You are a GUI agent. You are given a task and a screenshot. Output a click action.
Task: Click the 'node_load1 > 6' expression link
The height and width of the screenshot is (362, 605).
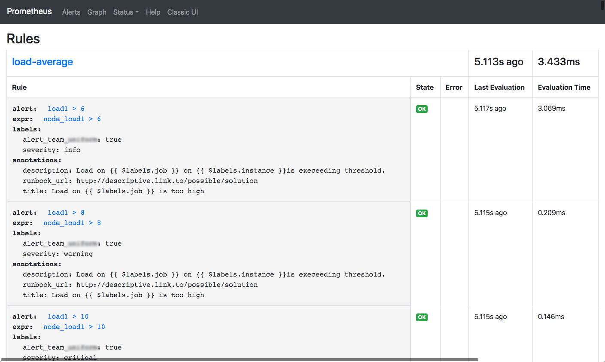[x=72, y=119]
